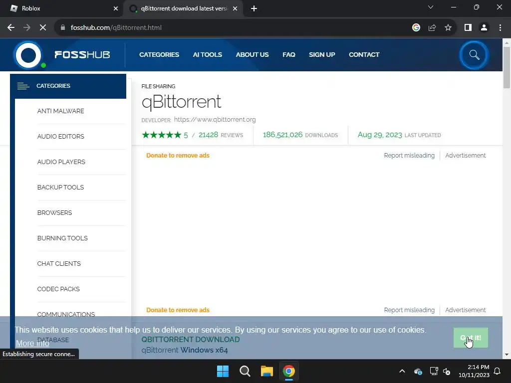Screen dimensions: 511x383
Task: Open FAQ in top navigation
Action: (289, 55)
